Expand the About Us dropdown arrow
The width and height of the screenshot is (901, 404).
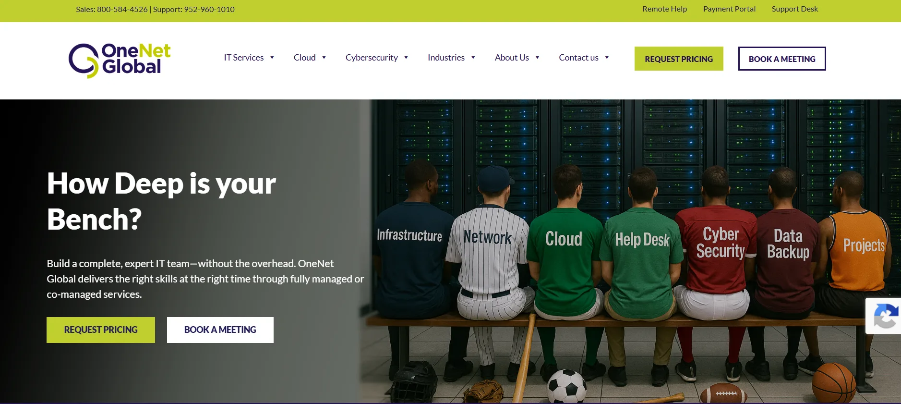pos(537,58)
